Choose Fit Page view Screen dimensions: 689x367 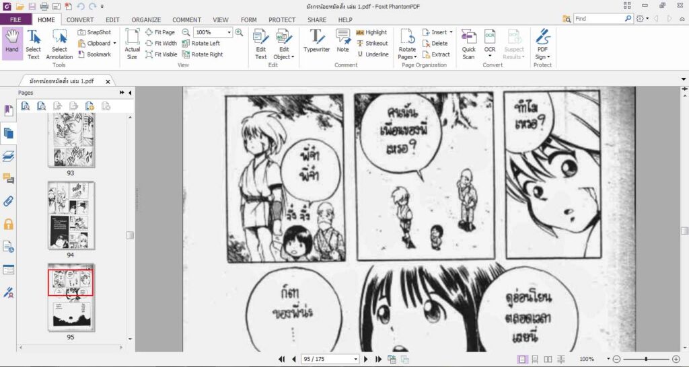click(x=160, y=32)
